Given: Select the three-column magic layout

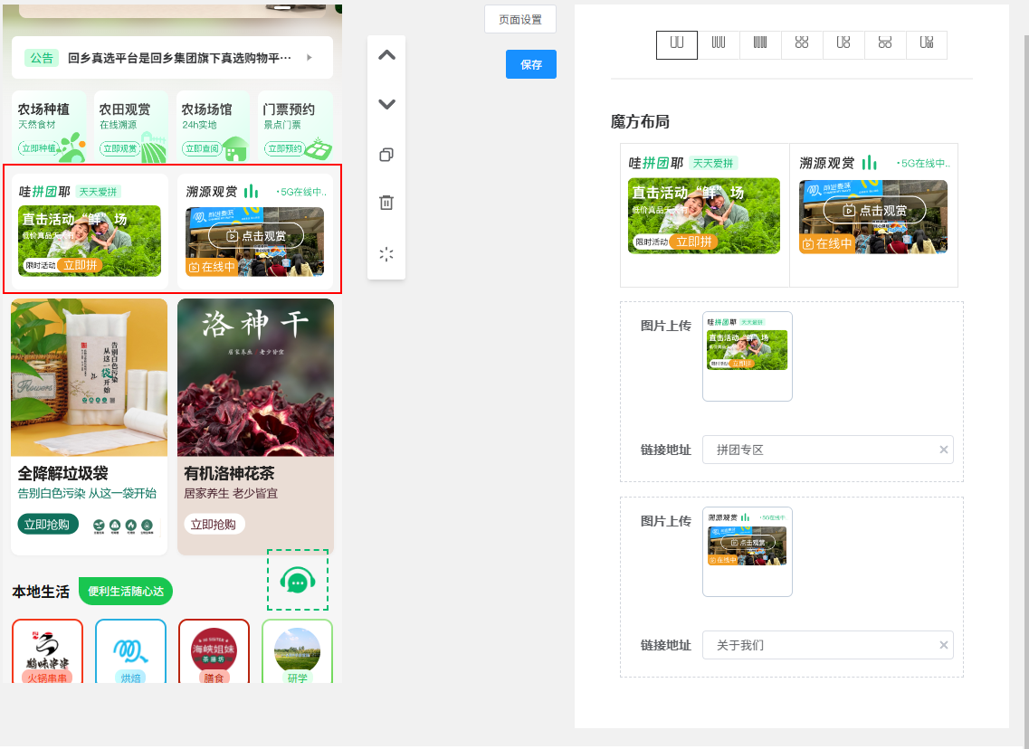Looking at the screenshot, I should click(x=719, y=44).
